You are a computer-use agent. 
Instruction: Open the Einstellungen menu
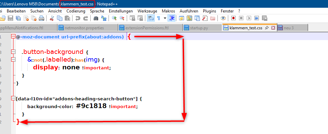coord(121,11)
